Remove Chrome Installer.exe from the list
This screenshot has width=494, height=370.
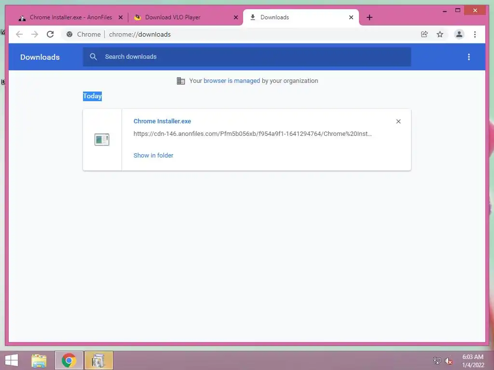(x=398, y=121)
